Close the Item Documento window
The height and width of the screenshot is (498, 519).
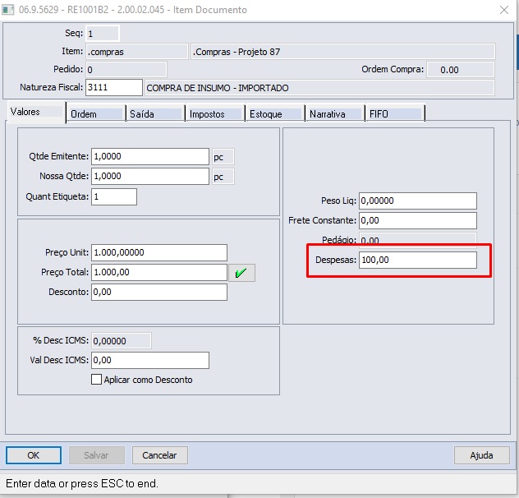[504, 10]
